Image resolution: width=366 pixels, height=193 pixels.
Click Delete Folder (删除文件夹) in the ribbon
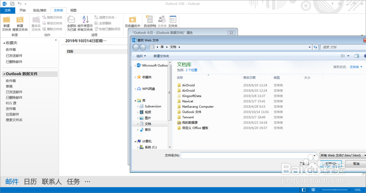tap(52, 29)
